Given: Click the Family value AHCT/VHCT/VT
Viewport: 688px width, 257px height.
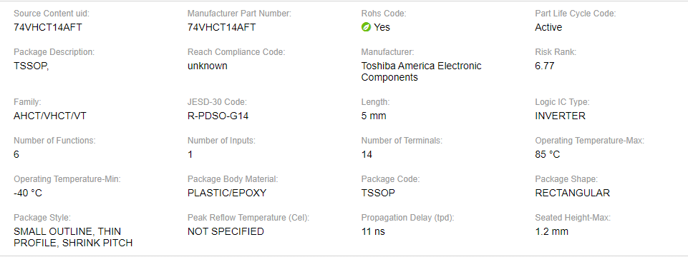Looking at the screenshot, I should 50,116.
